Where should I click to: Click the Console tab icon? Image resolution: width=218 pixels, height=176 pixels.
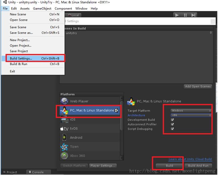(x=30, y=172)
